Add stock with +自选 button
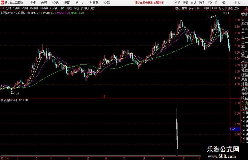The width and height of the screenshot is (248, 160). click(229, 8)
